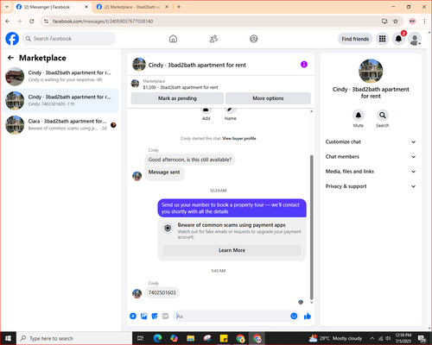
Task: Click the $1,200 listing title under Marketplace
Action: (181, 87)
